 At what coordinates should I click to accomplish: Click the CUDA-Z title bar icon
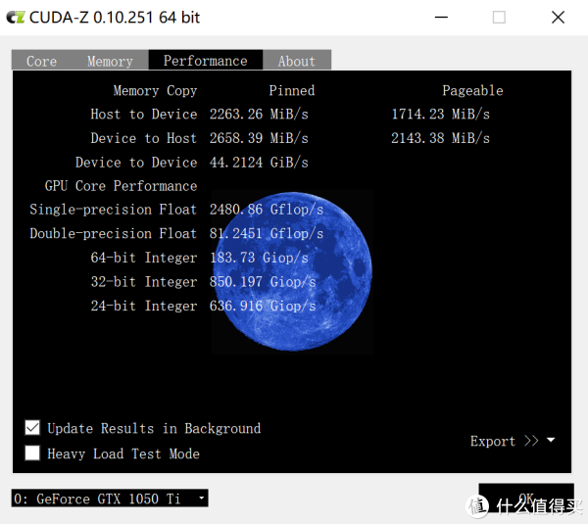(16, 18)
